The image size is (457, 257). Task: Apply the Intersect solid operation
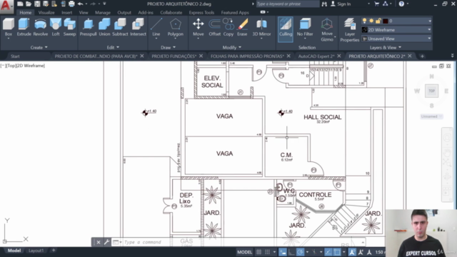click(138, 28)
